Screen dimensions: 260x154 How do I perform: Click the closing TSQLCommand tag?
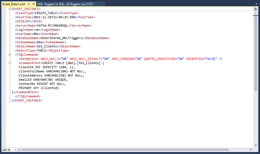coord(28,96)
